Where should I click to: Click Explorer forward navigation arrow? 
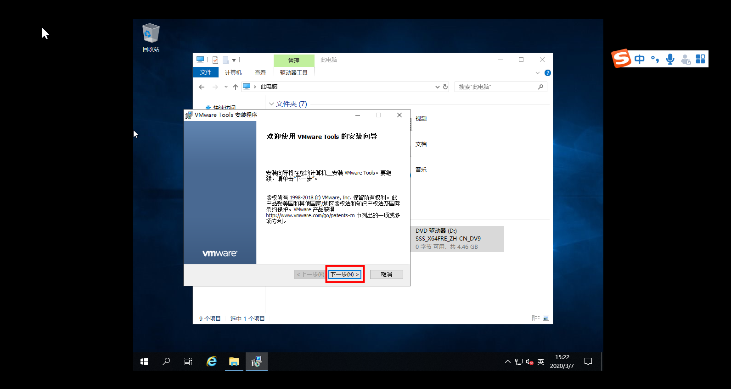tap(215, 87)
